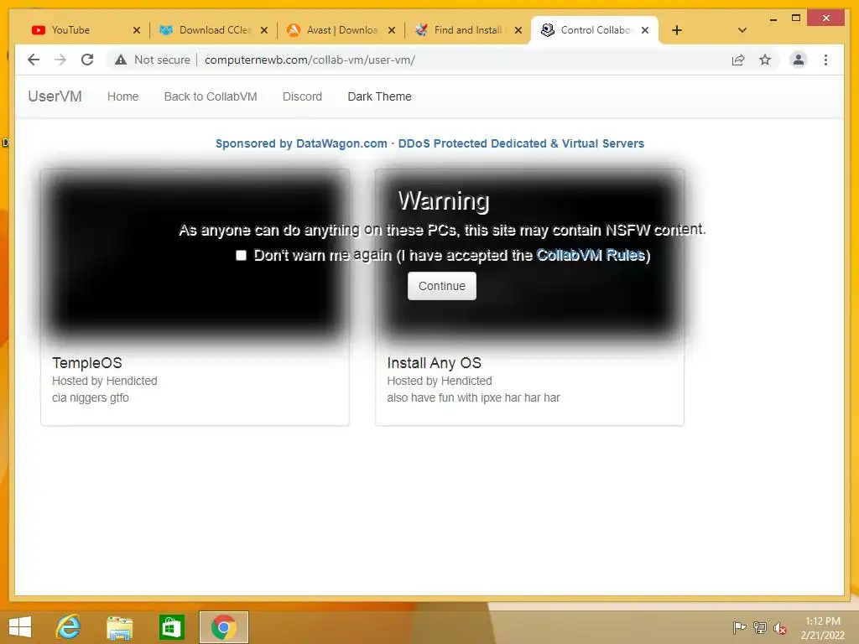859x644 pixels.
Task: Open the Chrome profile avatar
Action: 799,60
